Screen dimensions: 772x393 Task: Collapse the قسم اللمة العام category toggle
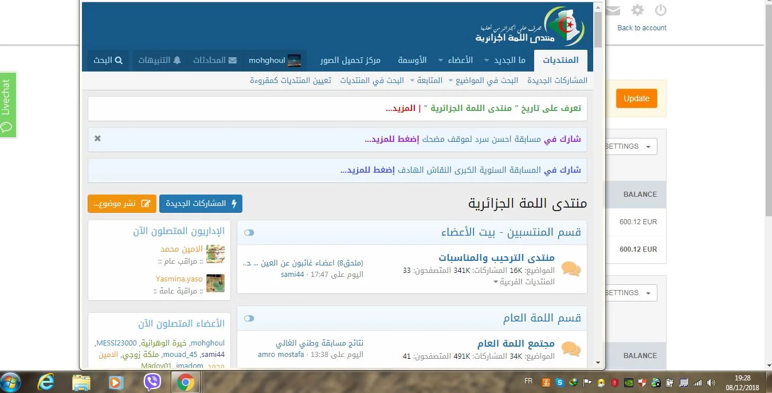pyautogui.click(x=249, y=318)
